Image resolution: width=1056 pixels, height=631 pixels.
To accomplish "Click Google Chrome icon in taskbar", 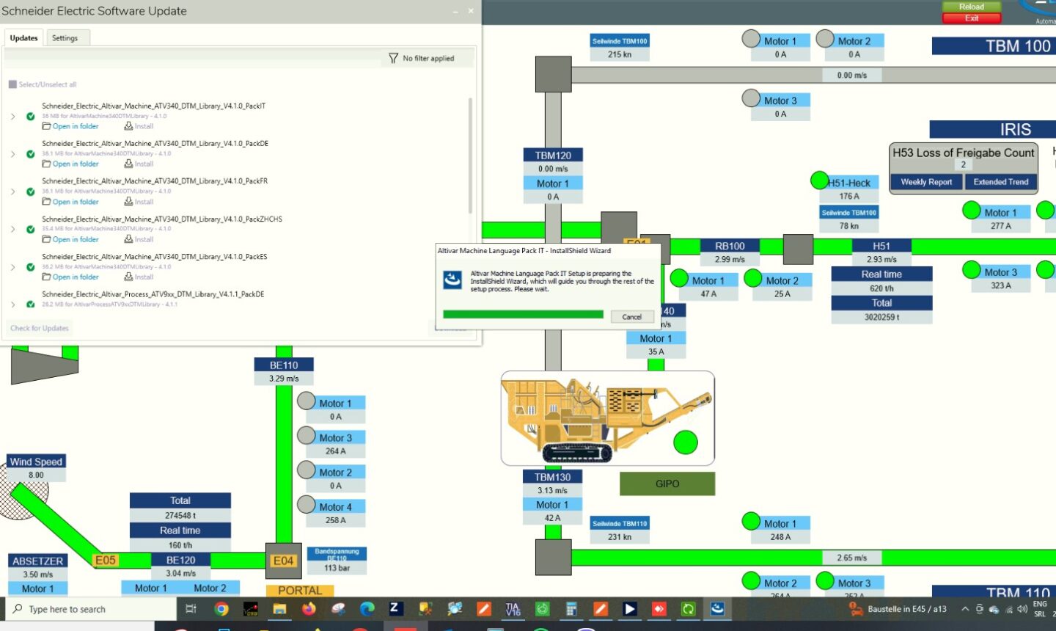I will [221, 609].
